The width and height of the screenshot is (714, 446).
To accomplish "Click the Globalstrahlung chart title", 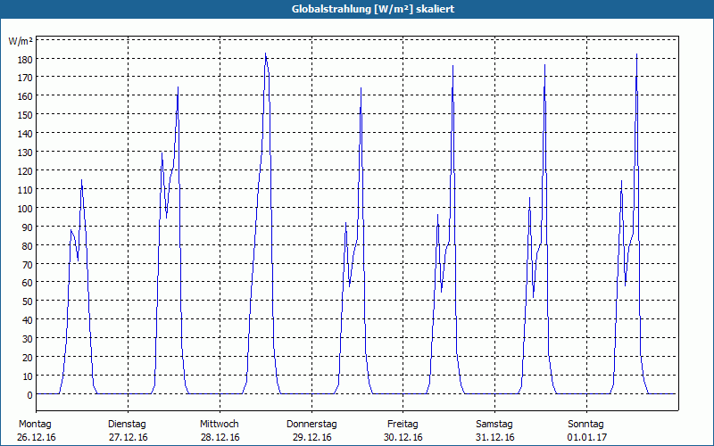I will [x=372, y=9].
